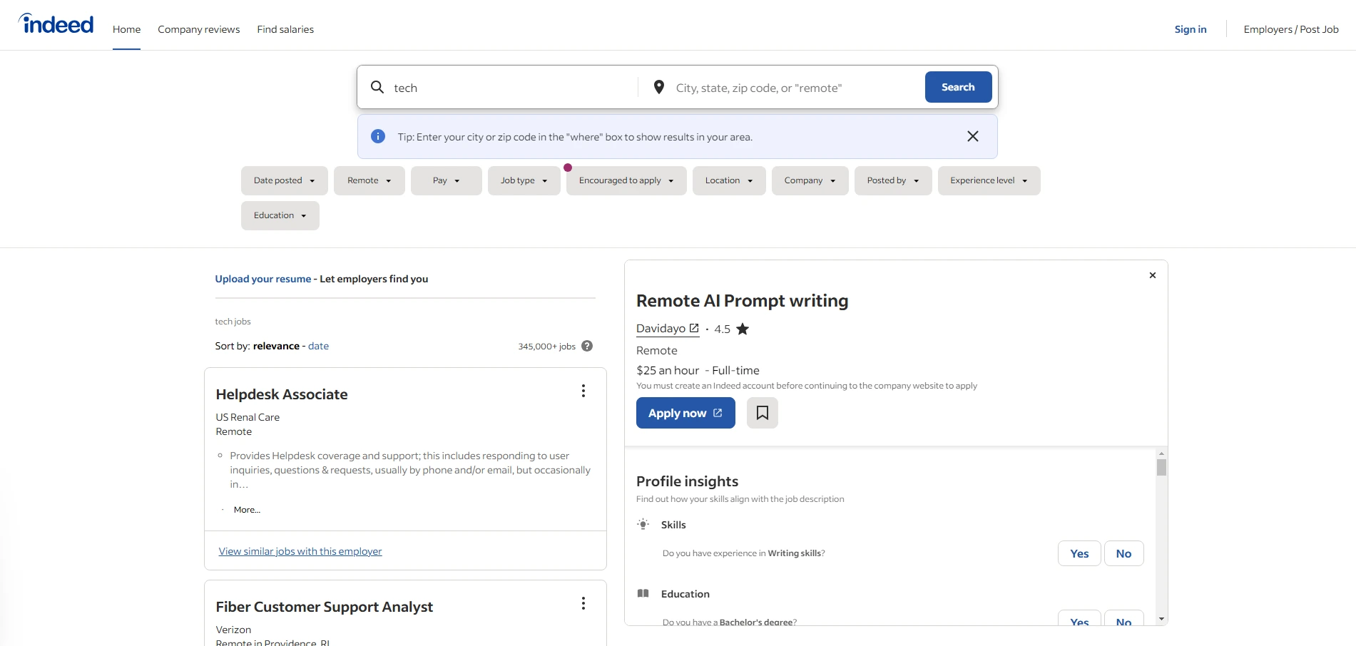The height and width of the screenshot is (646, 1356).
Task: Click the Education book icon
Action: pyautogui.click(x=643, y=593)
